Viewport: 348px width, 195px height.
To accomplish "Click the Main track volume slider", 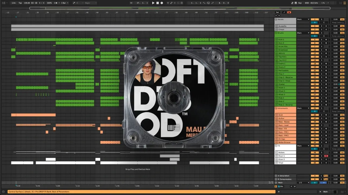I will click(x=315, y=183).
